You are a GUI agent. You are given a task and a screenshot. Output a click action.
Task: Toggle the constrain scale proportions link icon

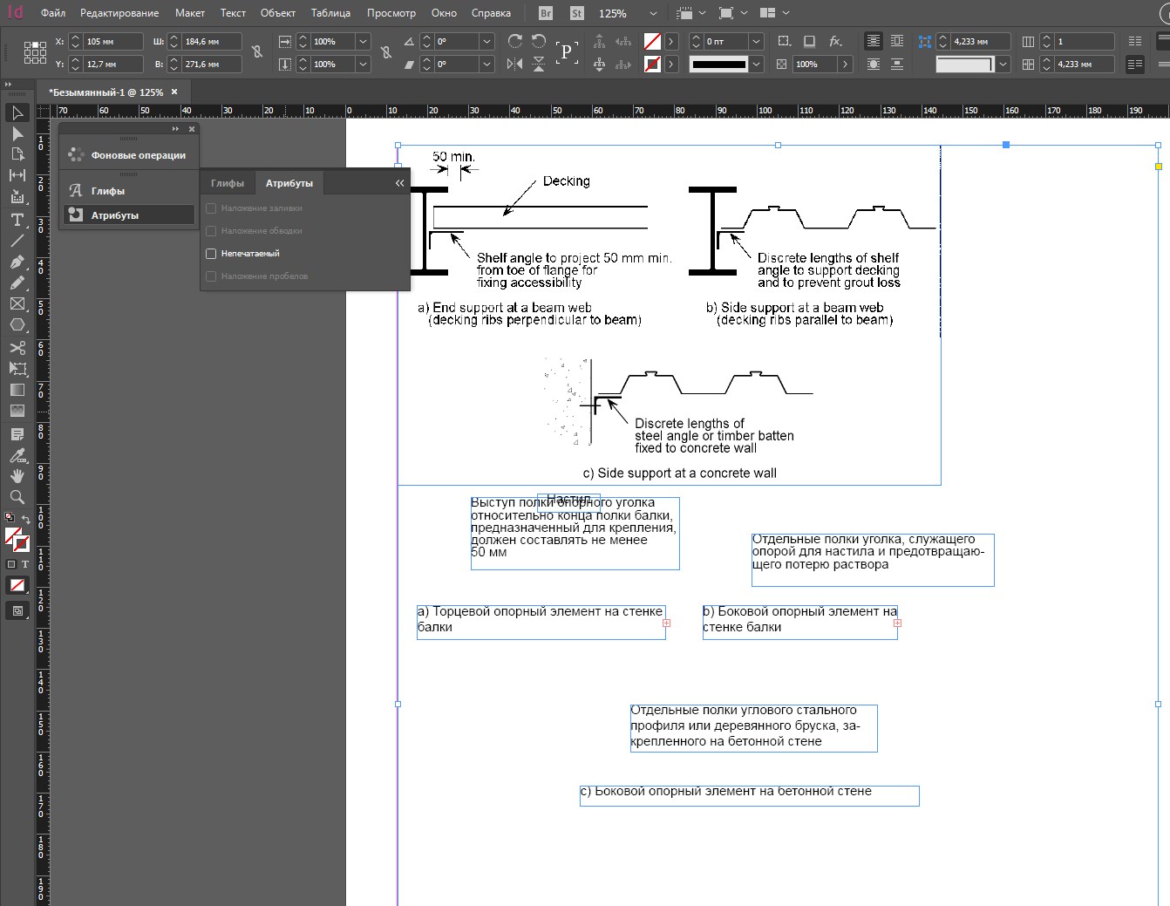pos(386,52)
